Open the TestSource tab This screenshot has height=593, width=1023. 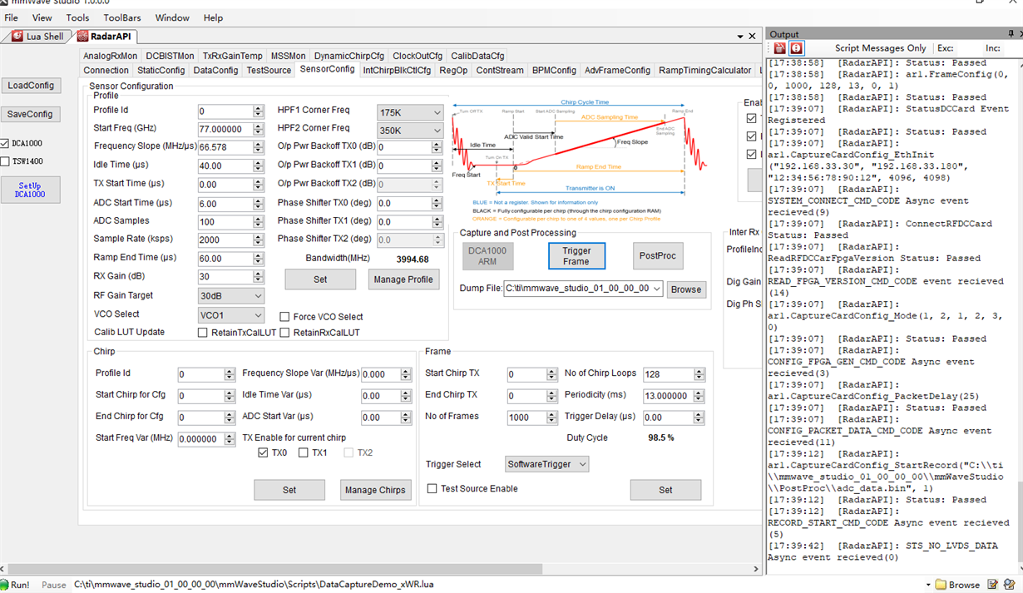(x=269, y=71)
